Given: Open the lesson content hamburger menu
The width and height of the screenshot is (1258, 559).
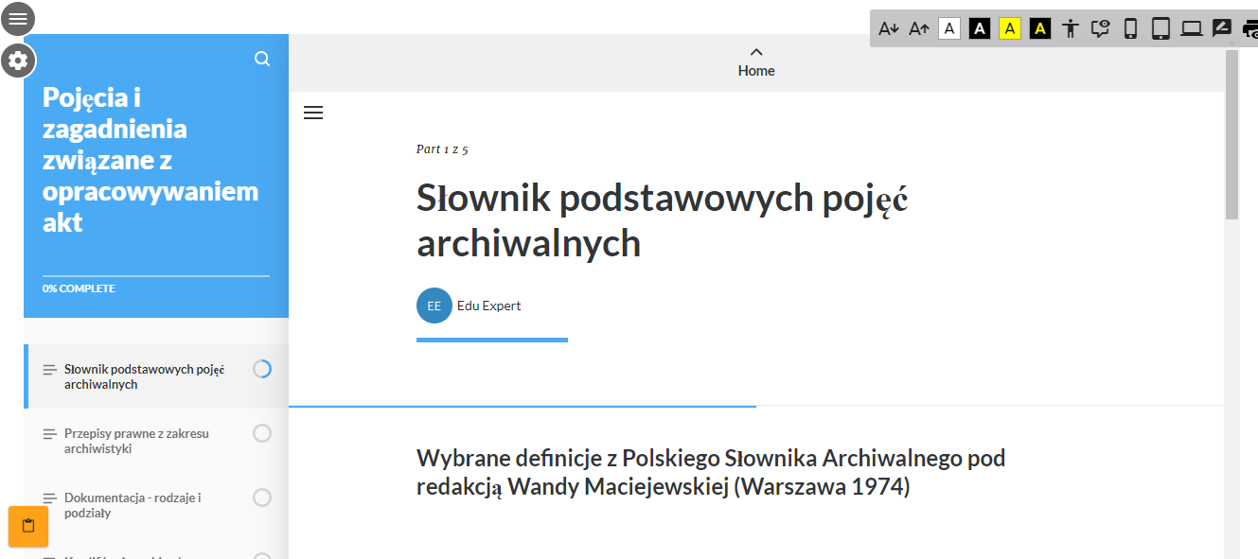Looking at the screenshot, I should pyautogui.click(x=313, y=112).
